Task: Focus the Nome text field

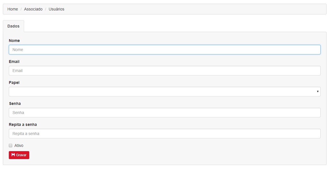Action: click(165, 50)
